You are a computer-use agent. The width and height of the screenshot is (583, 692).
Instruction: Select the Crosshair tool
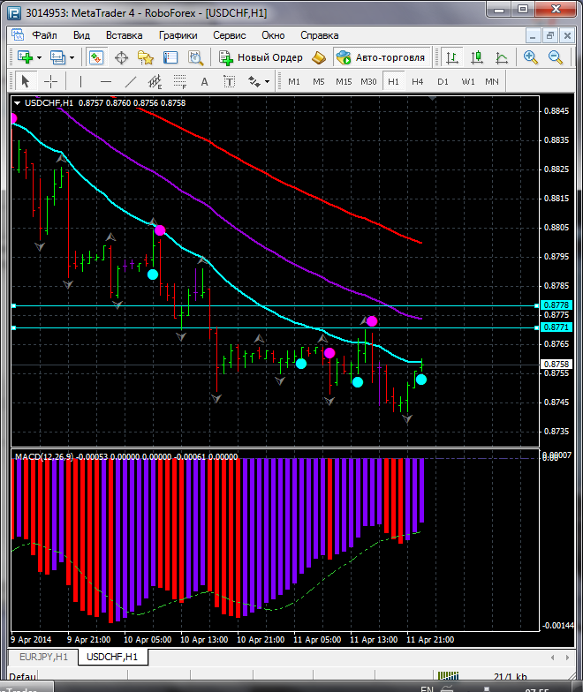(51, 81)
